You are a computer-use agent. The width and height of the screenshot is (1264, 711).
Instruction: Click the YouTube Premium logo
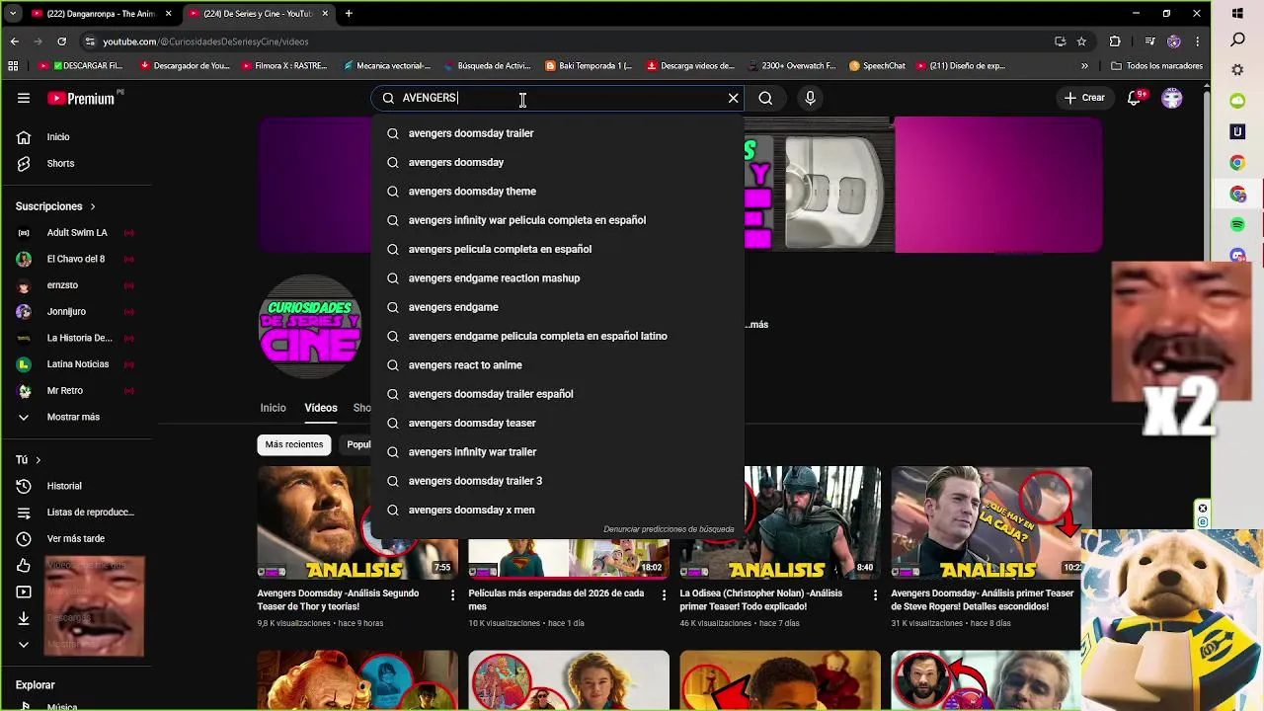[x=83, y=98]
